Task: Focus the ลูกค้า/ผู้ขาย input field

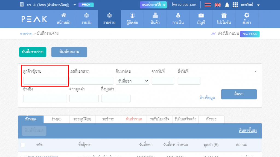Action: [45, 81]
